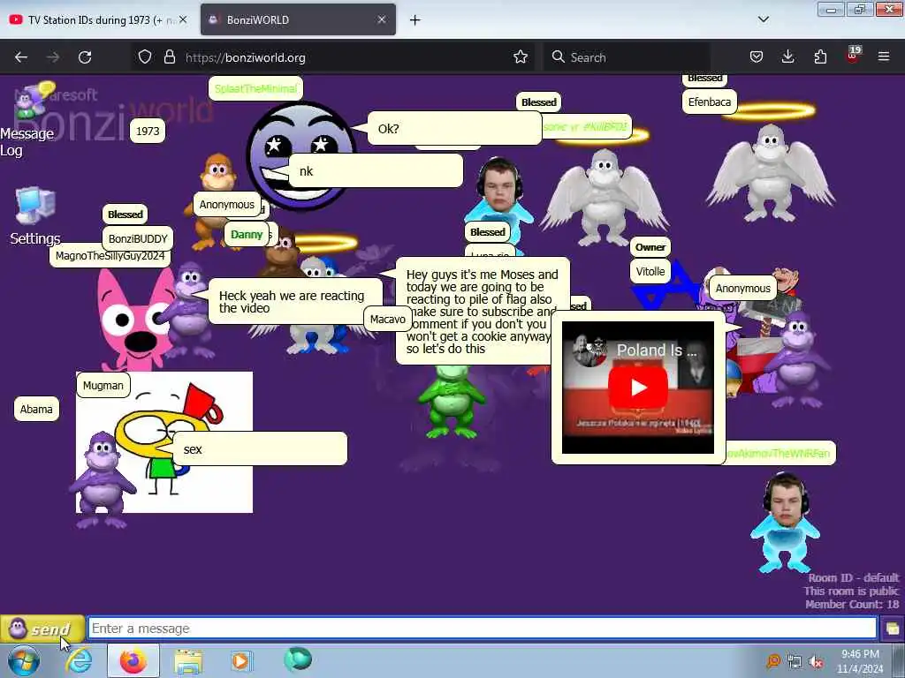Click the Abama name tag
905x678 pixels.
pos(36,410)
